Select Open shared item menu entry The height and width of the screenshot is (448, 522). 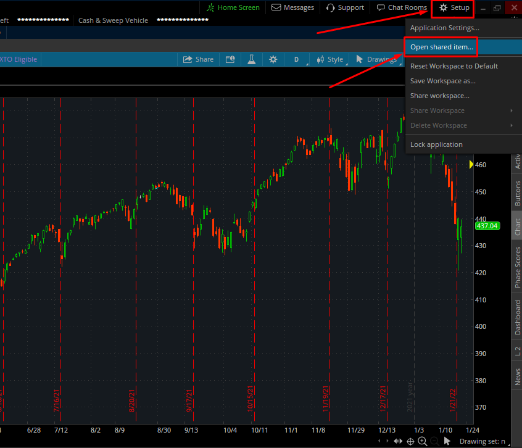[442, 46]
